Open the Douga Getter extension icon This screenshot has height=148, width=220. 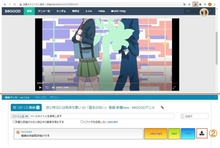click(195, 4)
